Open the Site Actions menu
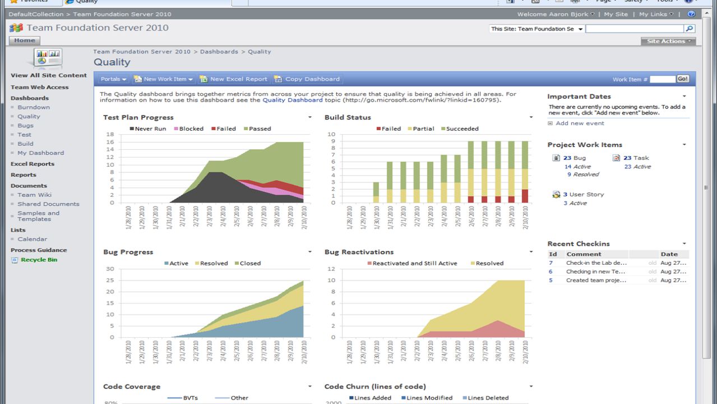 pyautogui.click(x=668, y=41)
